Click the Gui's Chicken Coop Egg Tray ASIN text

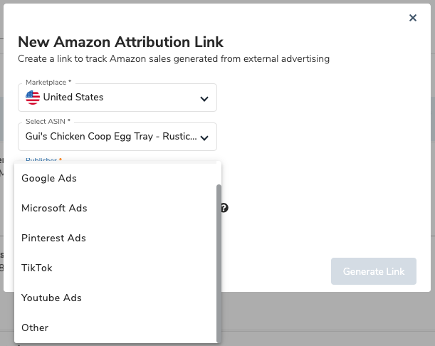click(110, 137)
